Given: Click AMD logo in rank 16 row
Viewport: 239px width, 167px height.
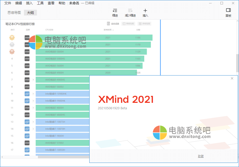Looking at the screenshot, I should [x=27, y=143].
